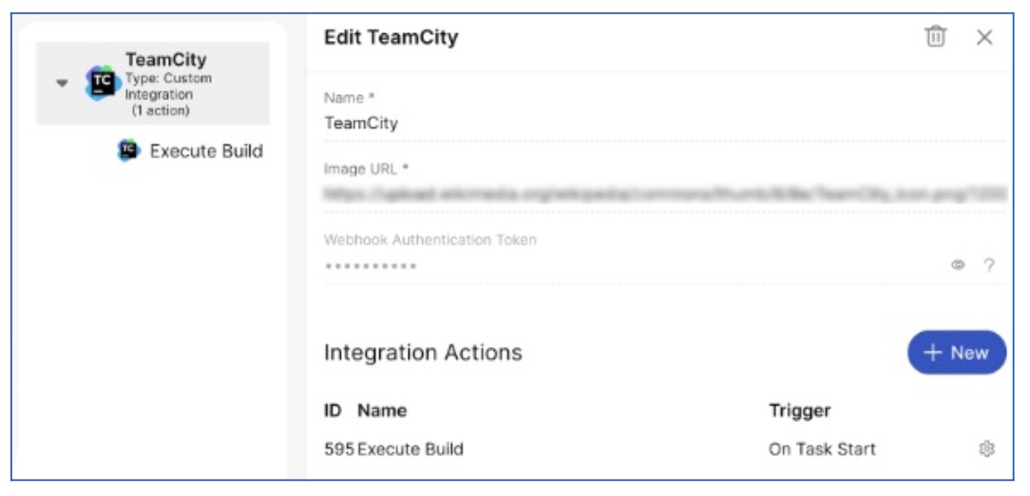
Task: Click into the blurred Image URL field
Action: click(x=664, y=195)
